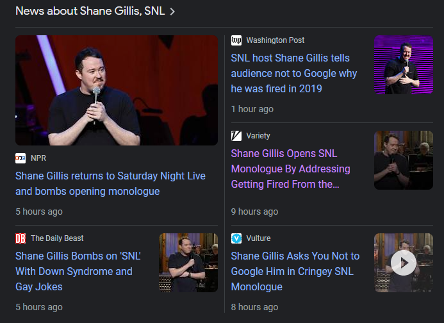Open the News about Shane Gillis, SNL header

[x=90, y=11]
